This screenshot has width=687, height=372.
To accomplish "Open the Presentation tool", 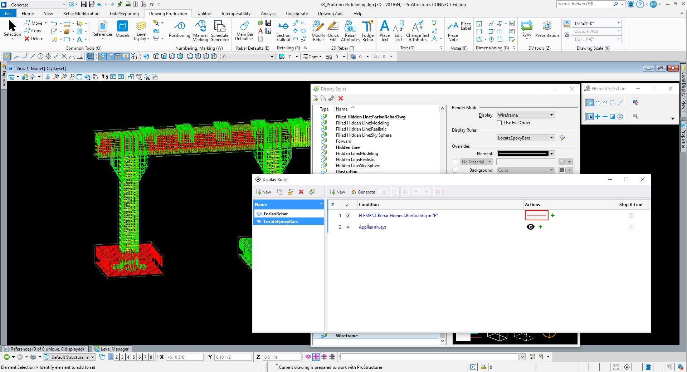I will click(x=547, y=29).
